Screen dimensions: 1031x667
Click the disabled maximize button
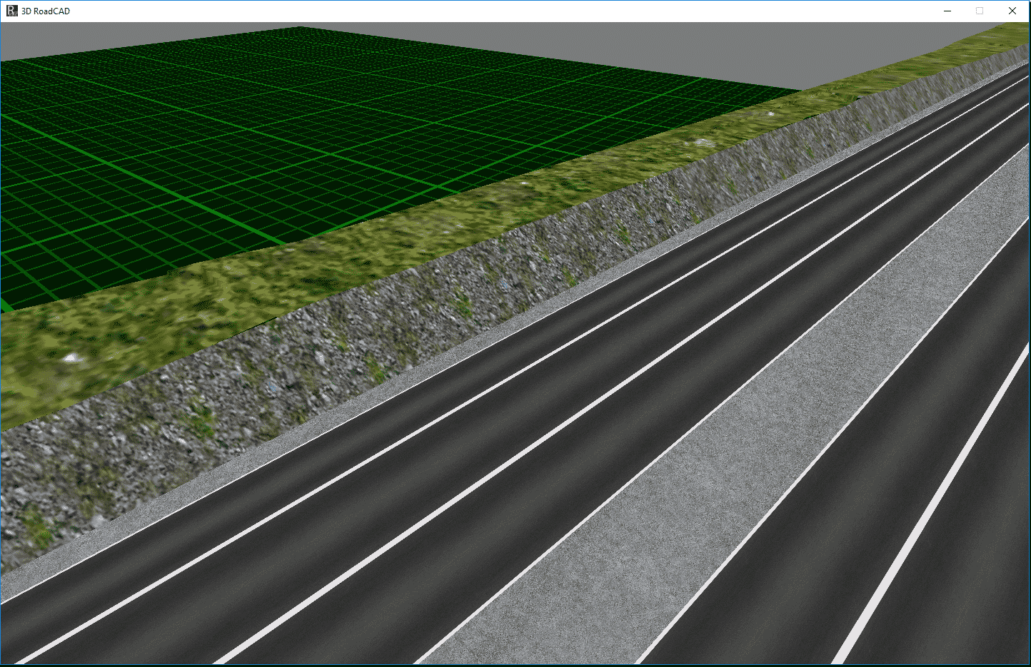pyautogui.click(x=980, y=11)
